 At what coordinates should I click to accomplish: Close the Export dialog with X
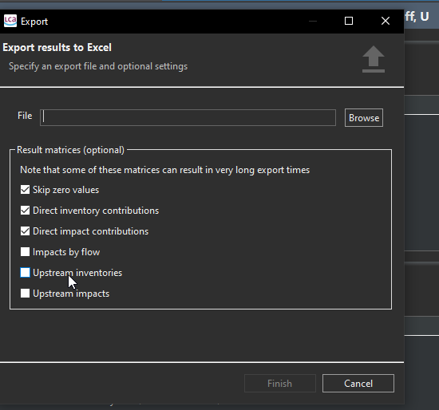[386, 21]
